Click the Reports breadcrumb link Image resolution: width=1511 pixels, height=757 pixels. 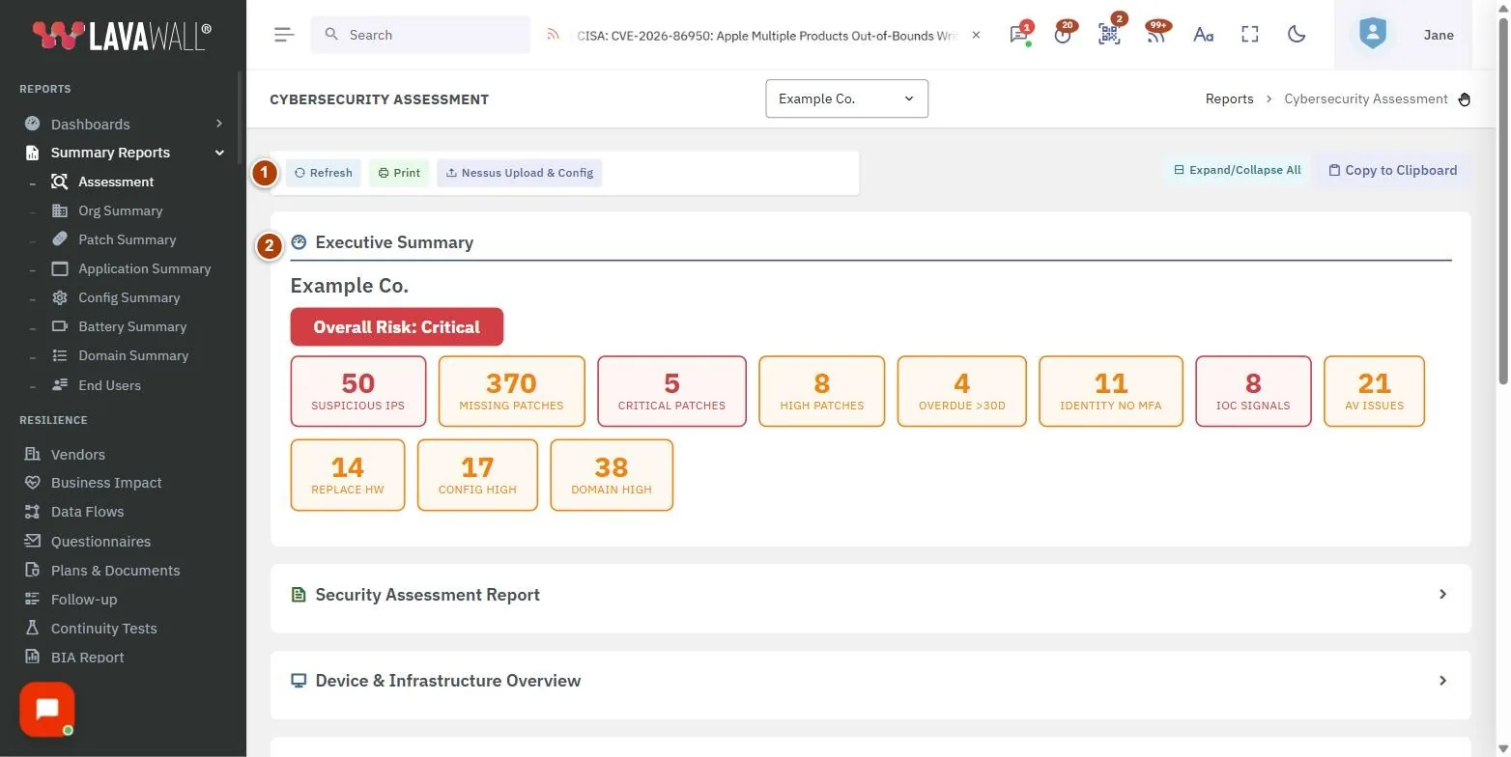click(x=1229, y=98)
